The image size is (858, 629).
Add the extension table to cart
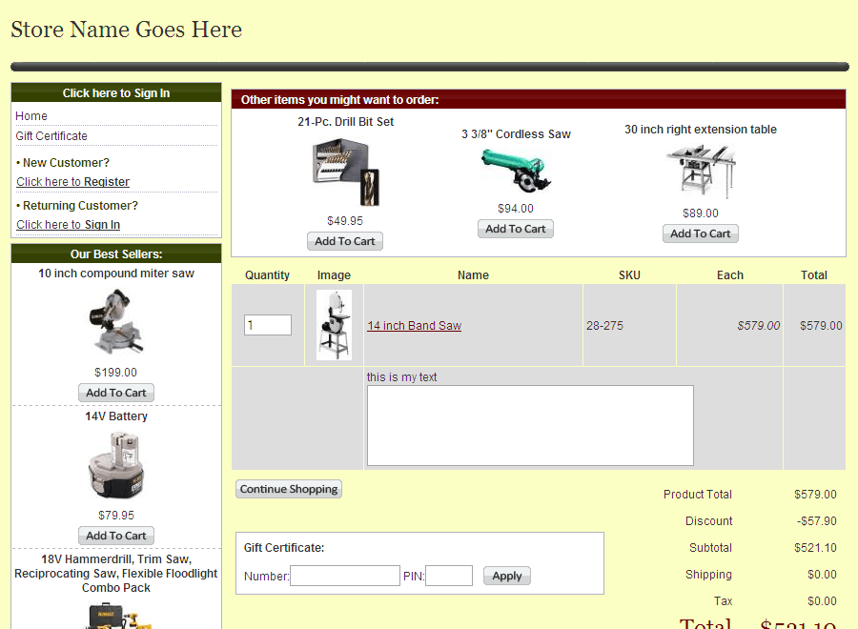pyautogui.click(x=701, y=233)
